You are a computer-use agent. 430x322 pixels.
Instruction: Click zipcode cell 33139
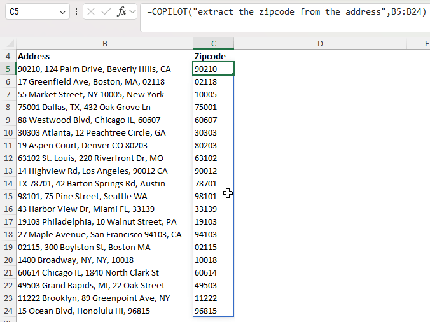213,209
